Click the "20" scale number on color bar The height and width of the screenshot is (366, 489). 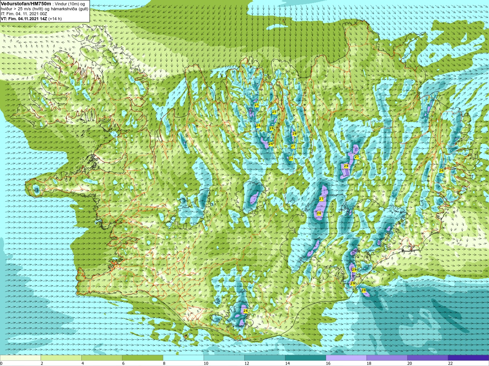(410, 363)
